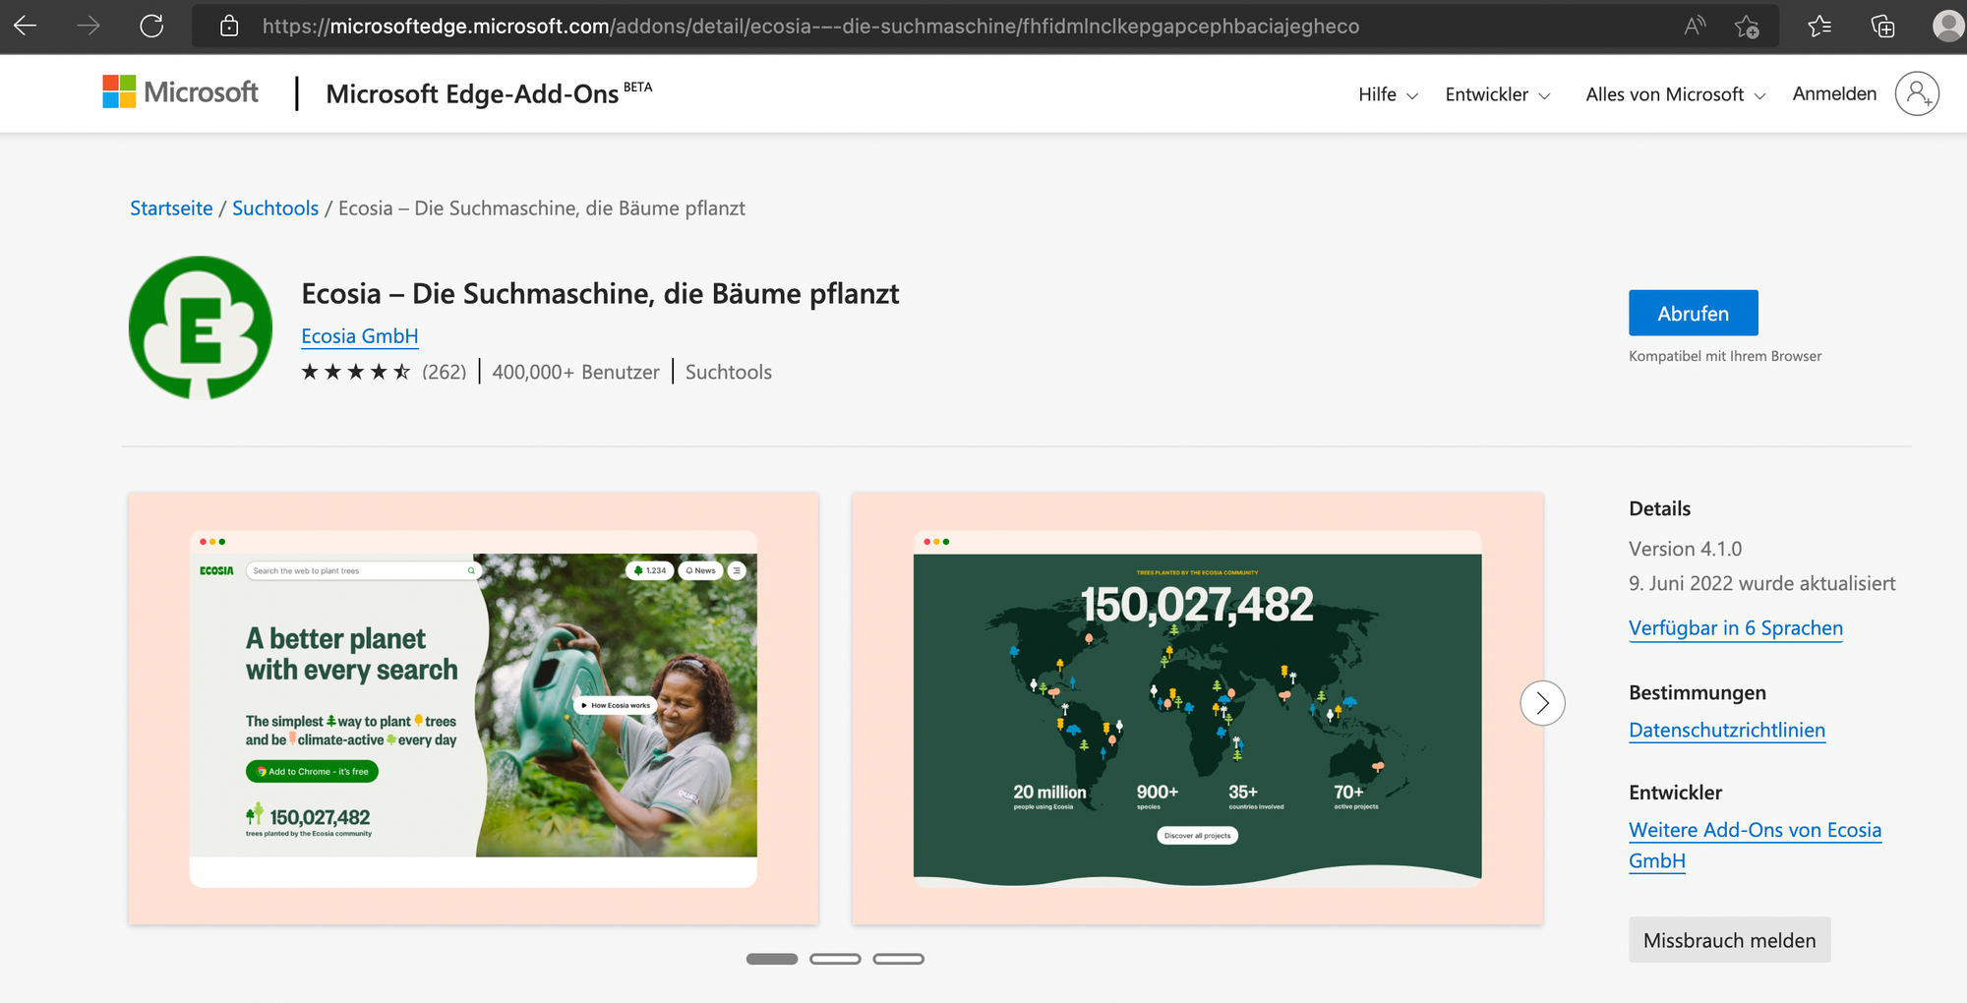Open the Collections icon in toolbar
The height and width of the screenshot is (1003, 1967).
(x=1882, y=26)
